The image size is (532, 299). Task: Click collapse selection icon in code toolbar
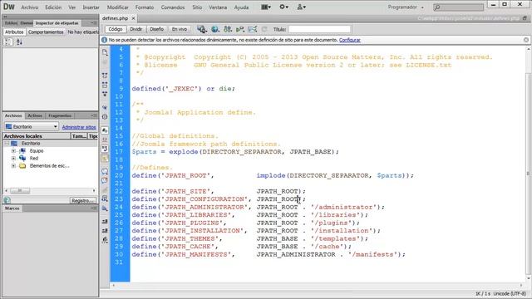[105, 85]
